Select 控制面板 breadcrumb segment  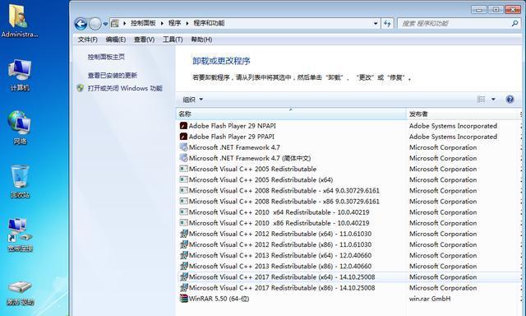(x=143, y=23)
